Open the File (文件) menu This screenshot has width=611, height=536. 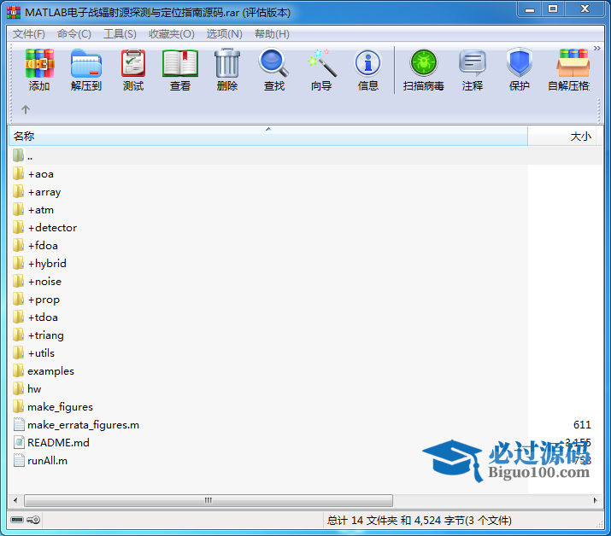28,34
